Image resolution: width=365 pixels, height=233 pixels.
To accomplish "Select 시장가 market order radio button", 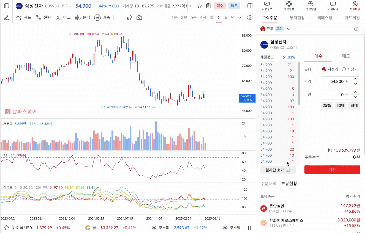I will point(344,69).
